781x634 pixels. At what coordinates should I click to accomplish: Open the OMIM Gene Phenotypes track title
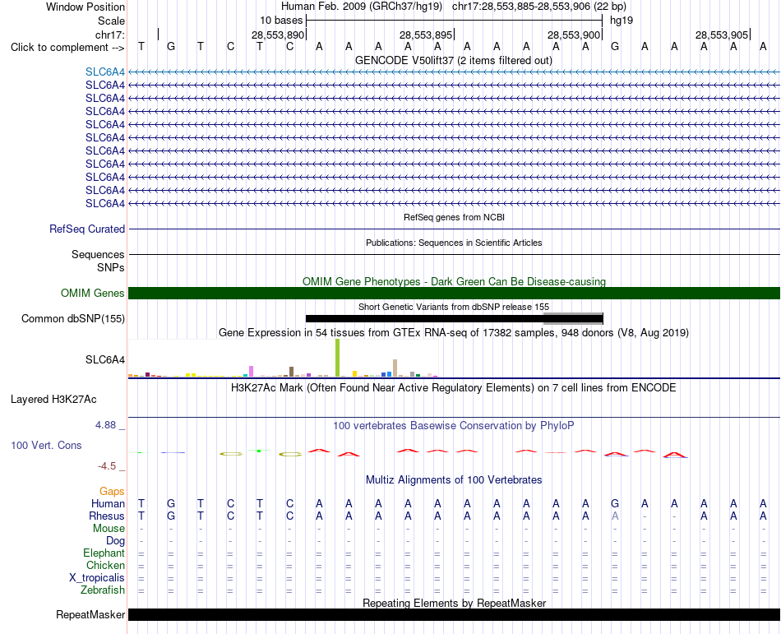454,281
